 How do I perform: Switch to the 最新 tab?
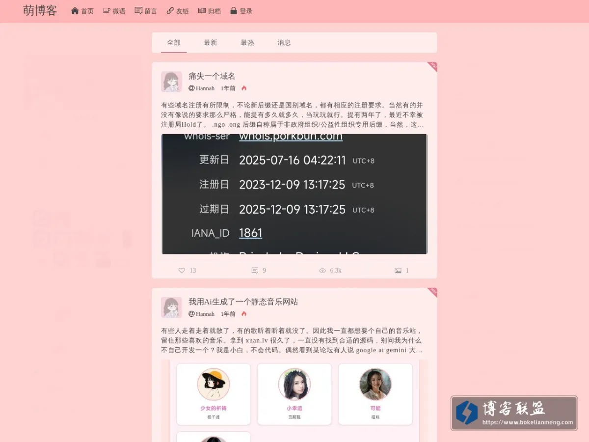(x=211, y=43)
